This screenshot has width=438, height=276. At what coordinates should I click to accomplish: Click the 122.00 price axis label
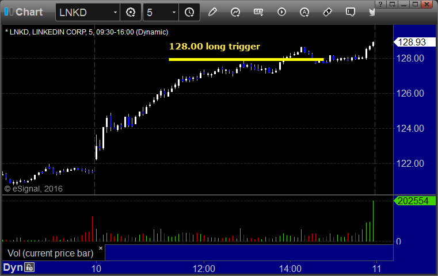point(410,163)
